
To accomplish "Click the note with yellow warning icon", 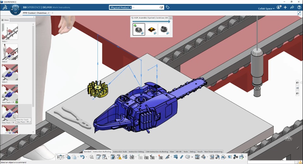I will pos(119,157).
